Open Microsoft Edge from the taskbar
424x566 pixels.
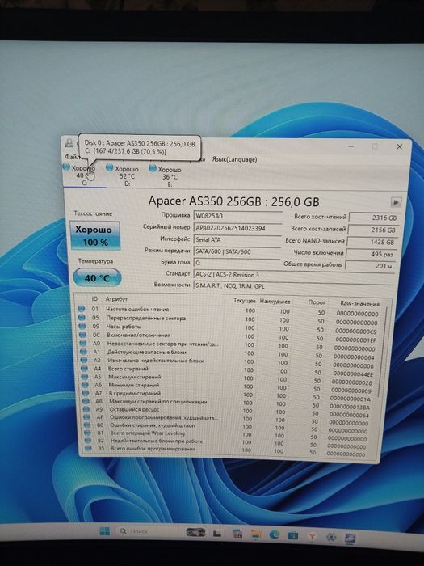274,535
